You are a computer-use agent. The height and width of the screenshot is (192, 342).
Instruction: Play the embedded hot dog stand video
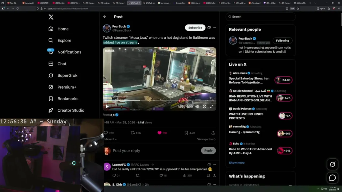107,106
